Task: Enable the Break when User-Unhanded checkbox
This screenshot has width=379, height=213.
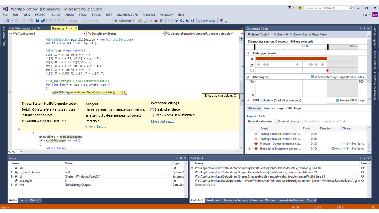Action: click(152, 115)
